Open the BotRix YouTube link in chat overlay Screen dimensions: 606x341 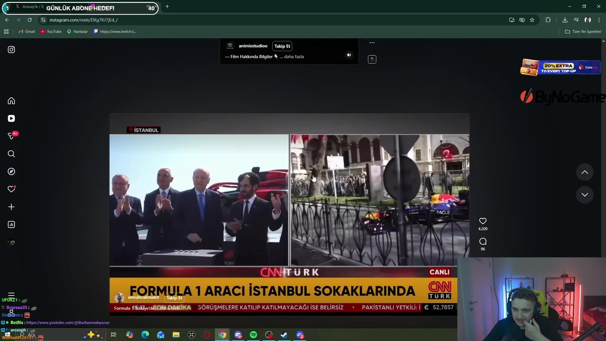pyautogui.click(x=68, y=323)
